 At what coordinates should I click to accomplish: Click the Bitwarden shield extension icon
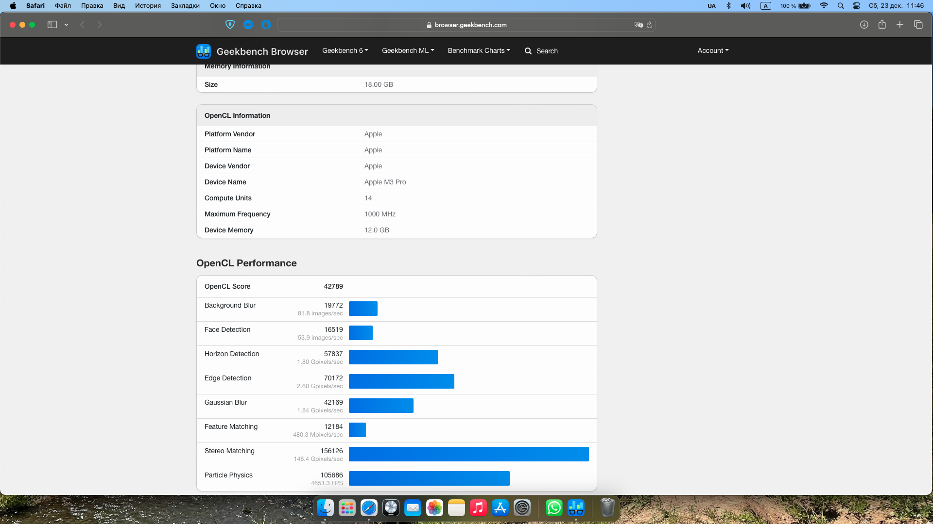click(230, 25)
